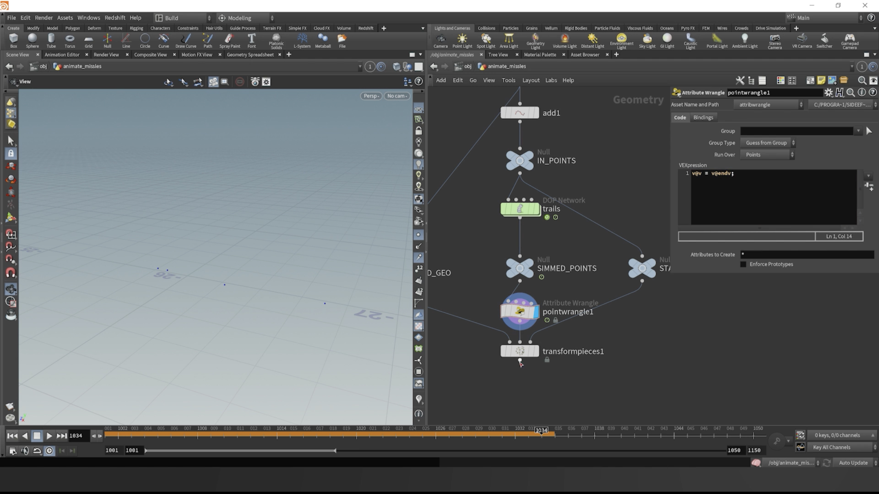
Task: Click the Group input field
Action: click(x=797, y=131)
